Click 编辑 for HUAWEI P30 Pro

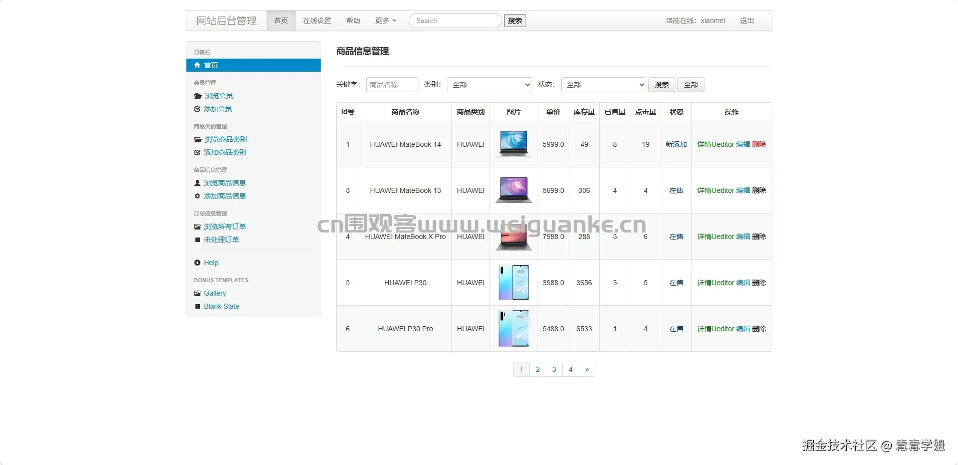(743, 329)
